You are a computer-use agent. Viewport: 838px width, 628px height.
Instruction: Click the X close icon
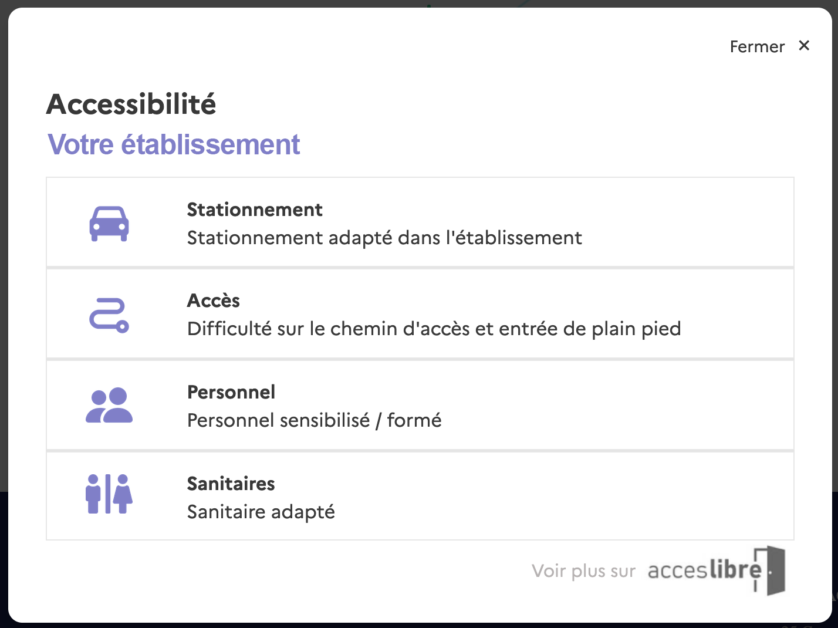(x=804, y=46)
